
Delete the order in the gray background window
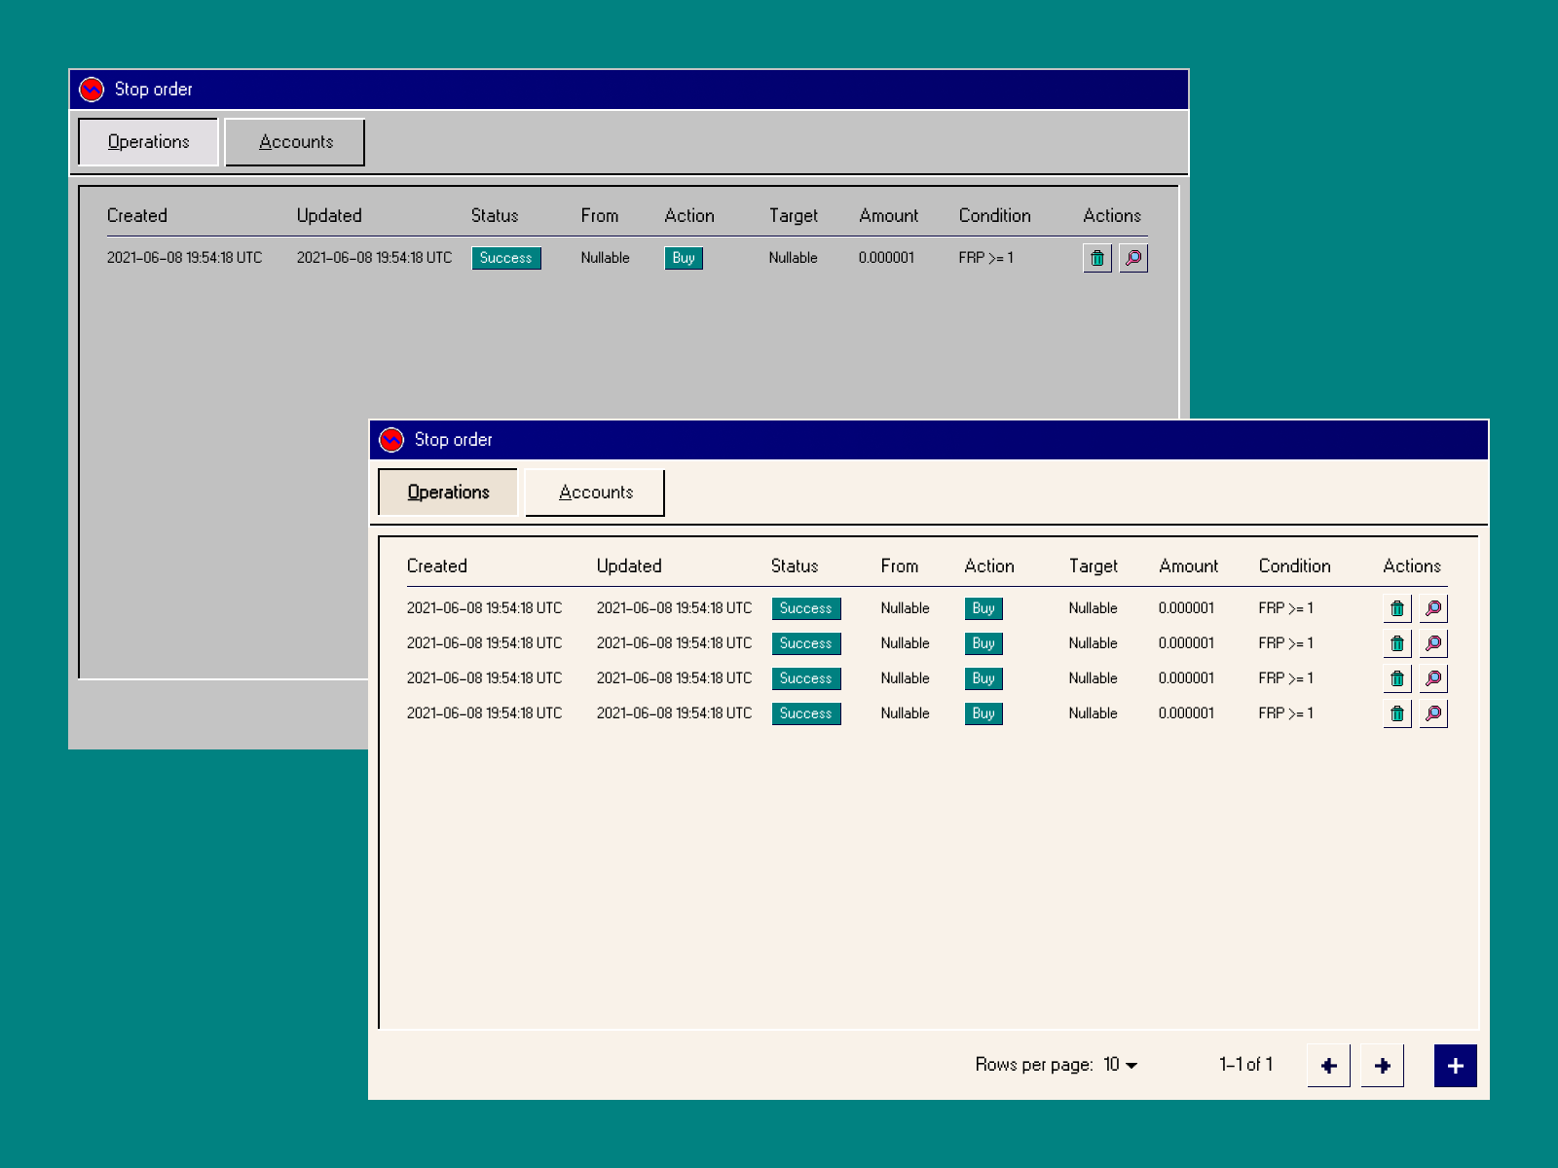1096,258
